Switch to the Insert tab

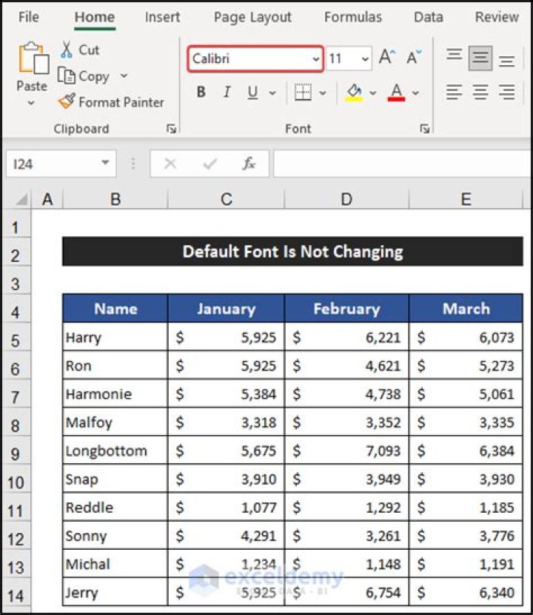pyautogui.click(x=162, y=17)
